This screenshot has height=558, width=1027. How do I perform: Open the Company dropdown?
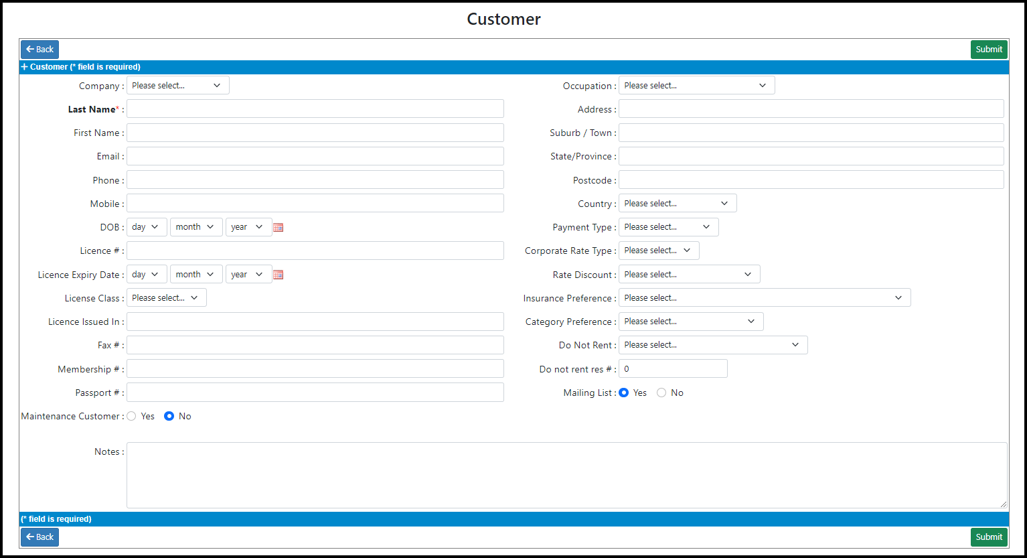pos(178,85)
